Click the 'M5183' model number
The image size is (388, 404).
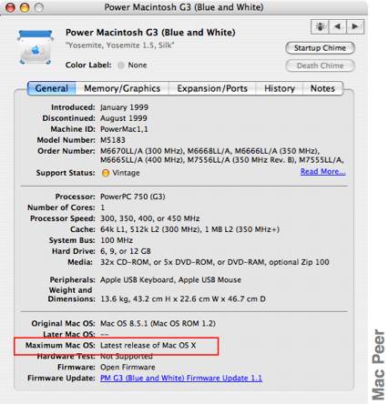[x=113, y=140]
